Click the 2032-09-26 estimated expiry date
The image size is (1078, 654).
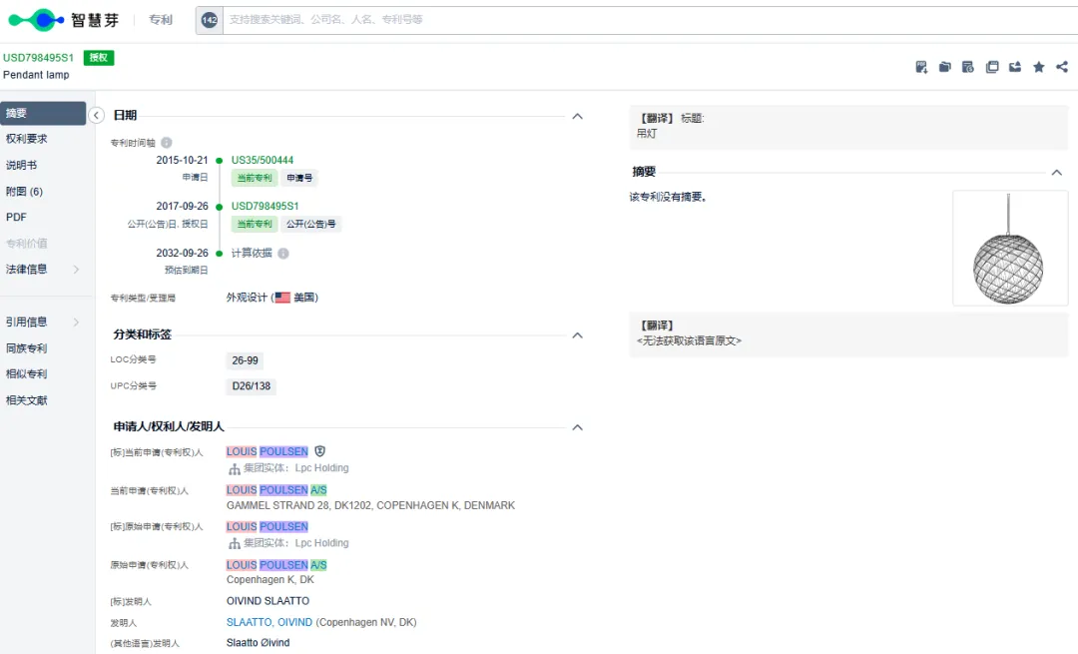coord(182,253)
